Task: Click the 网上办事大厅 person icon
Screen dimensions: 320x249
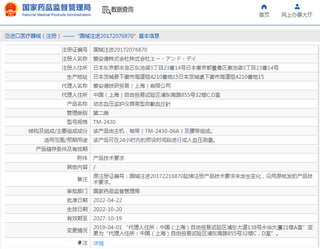Action: (297, 6)
